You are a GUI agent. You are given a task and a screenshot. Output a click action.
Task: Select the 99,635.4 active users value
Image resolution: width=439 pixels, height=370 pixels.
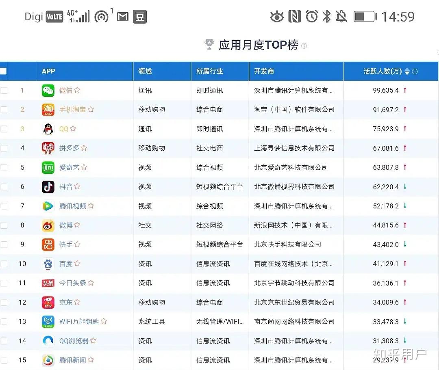[x=386, y=90]
